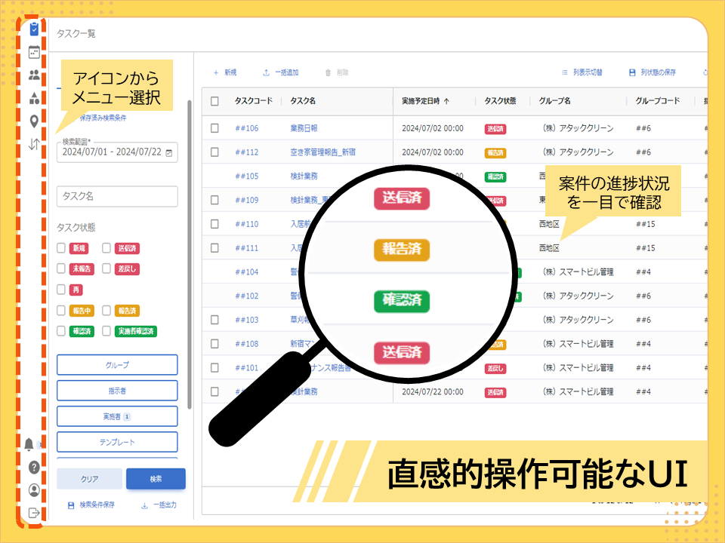Open the calendar view from the sidebar
This screenshot has width=725, height=543.
click(x=34, y=52)
